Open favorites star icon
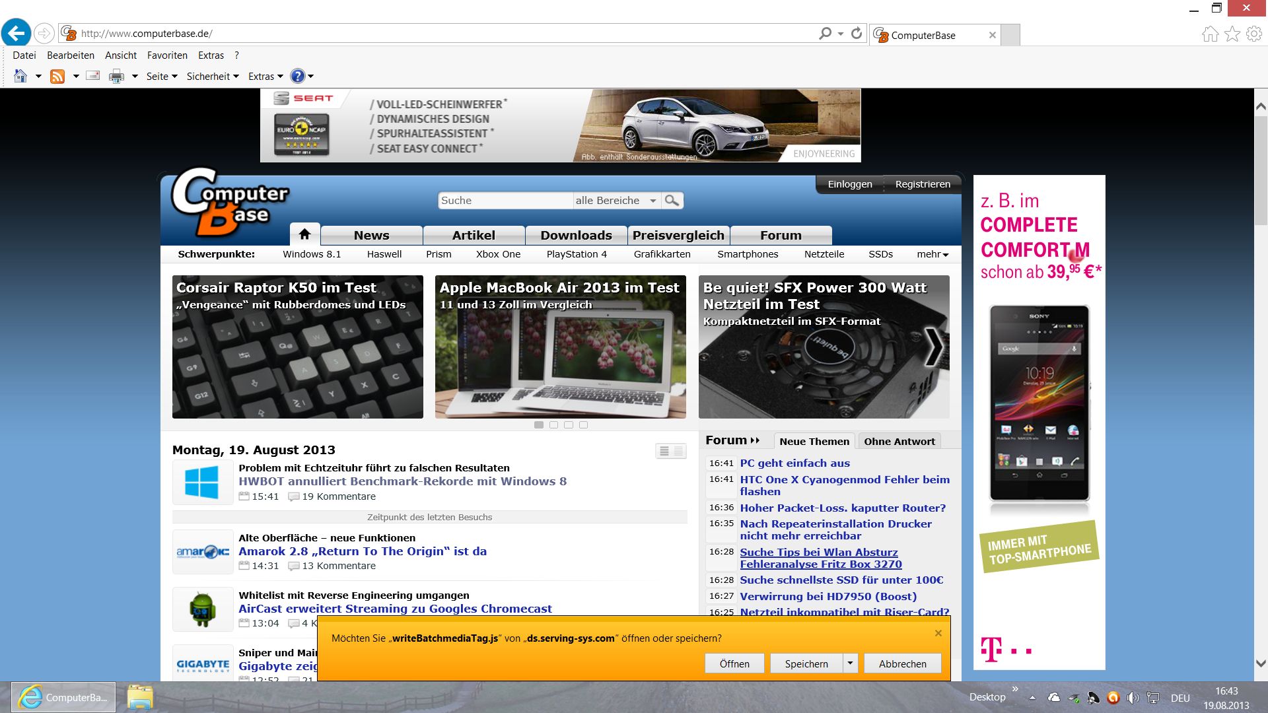This screenshot has width=1268, height=713. [1232, 34]
